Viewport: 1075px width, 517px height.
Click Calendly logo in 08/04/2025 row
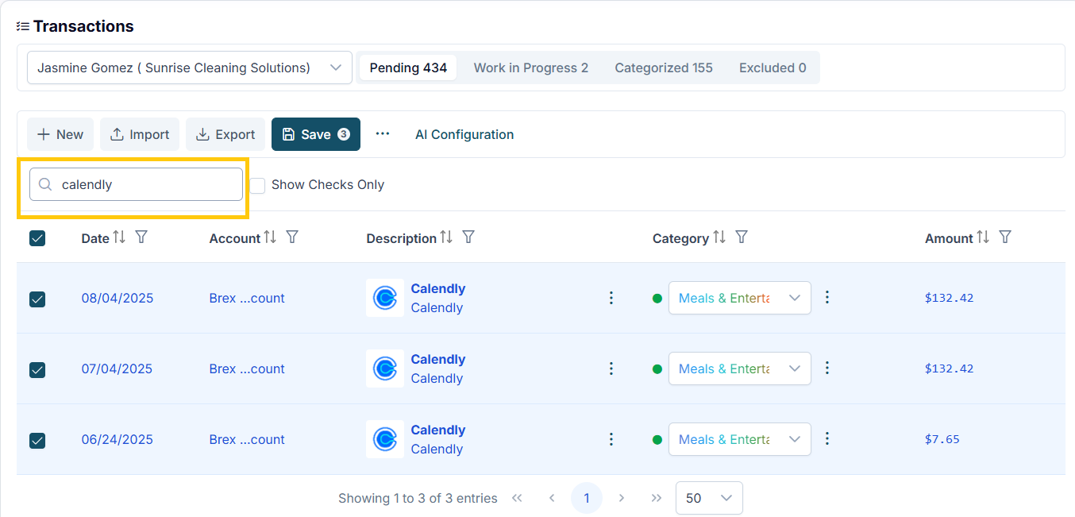click(x=385, y=298)
